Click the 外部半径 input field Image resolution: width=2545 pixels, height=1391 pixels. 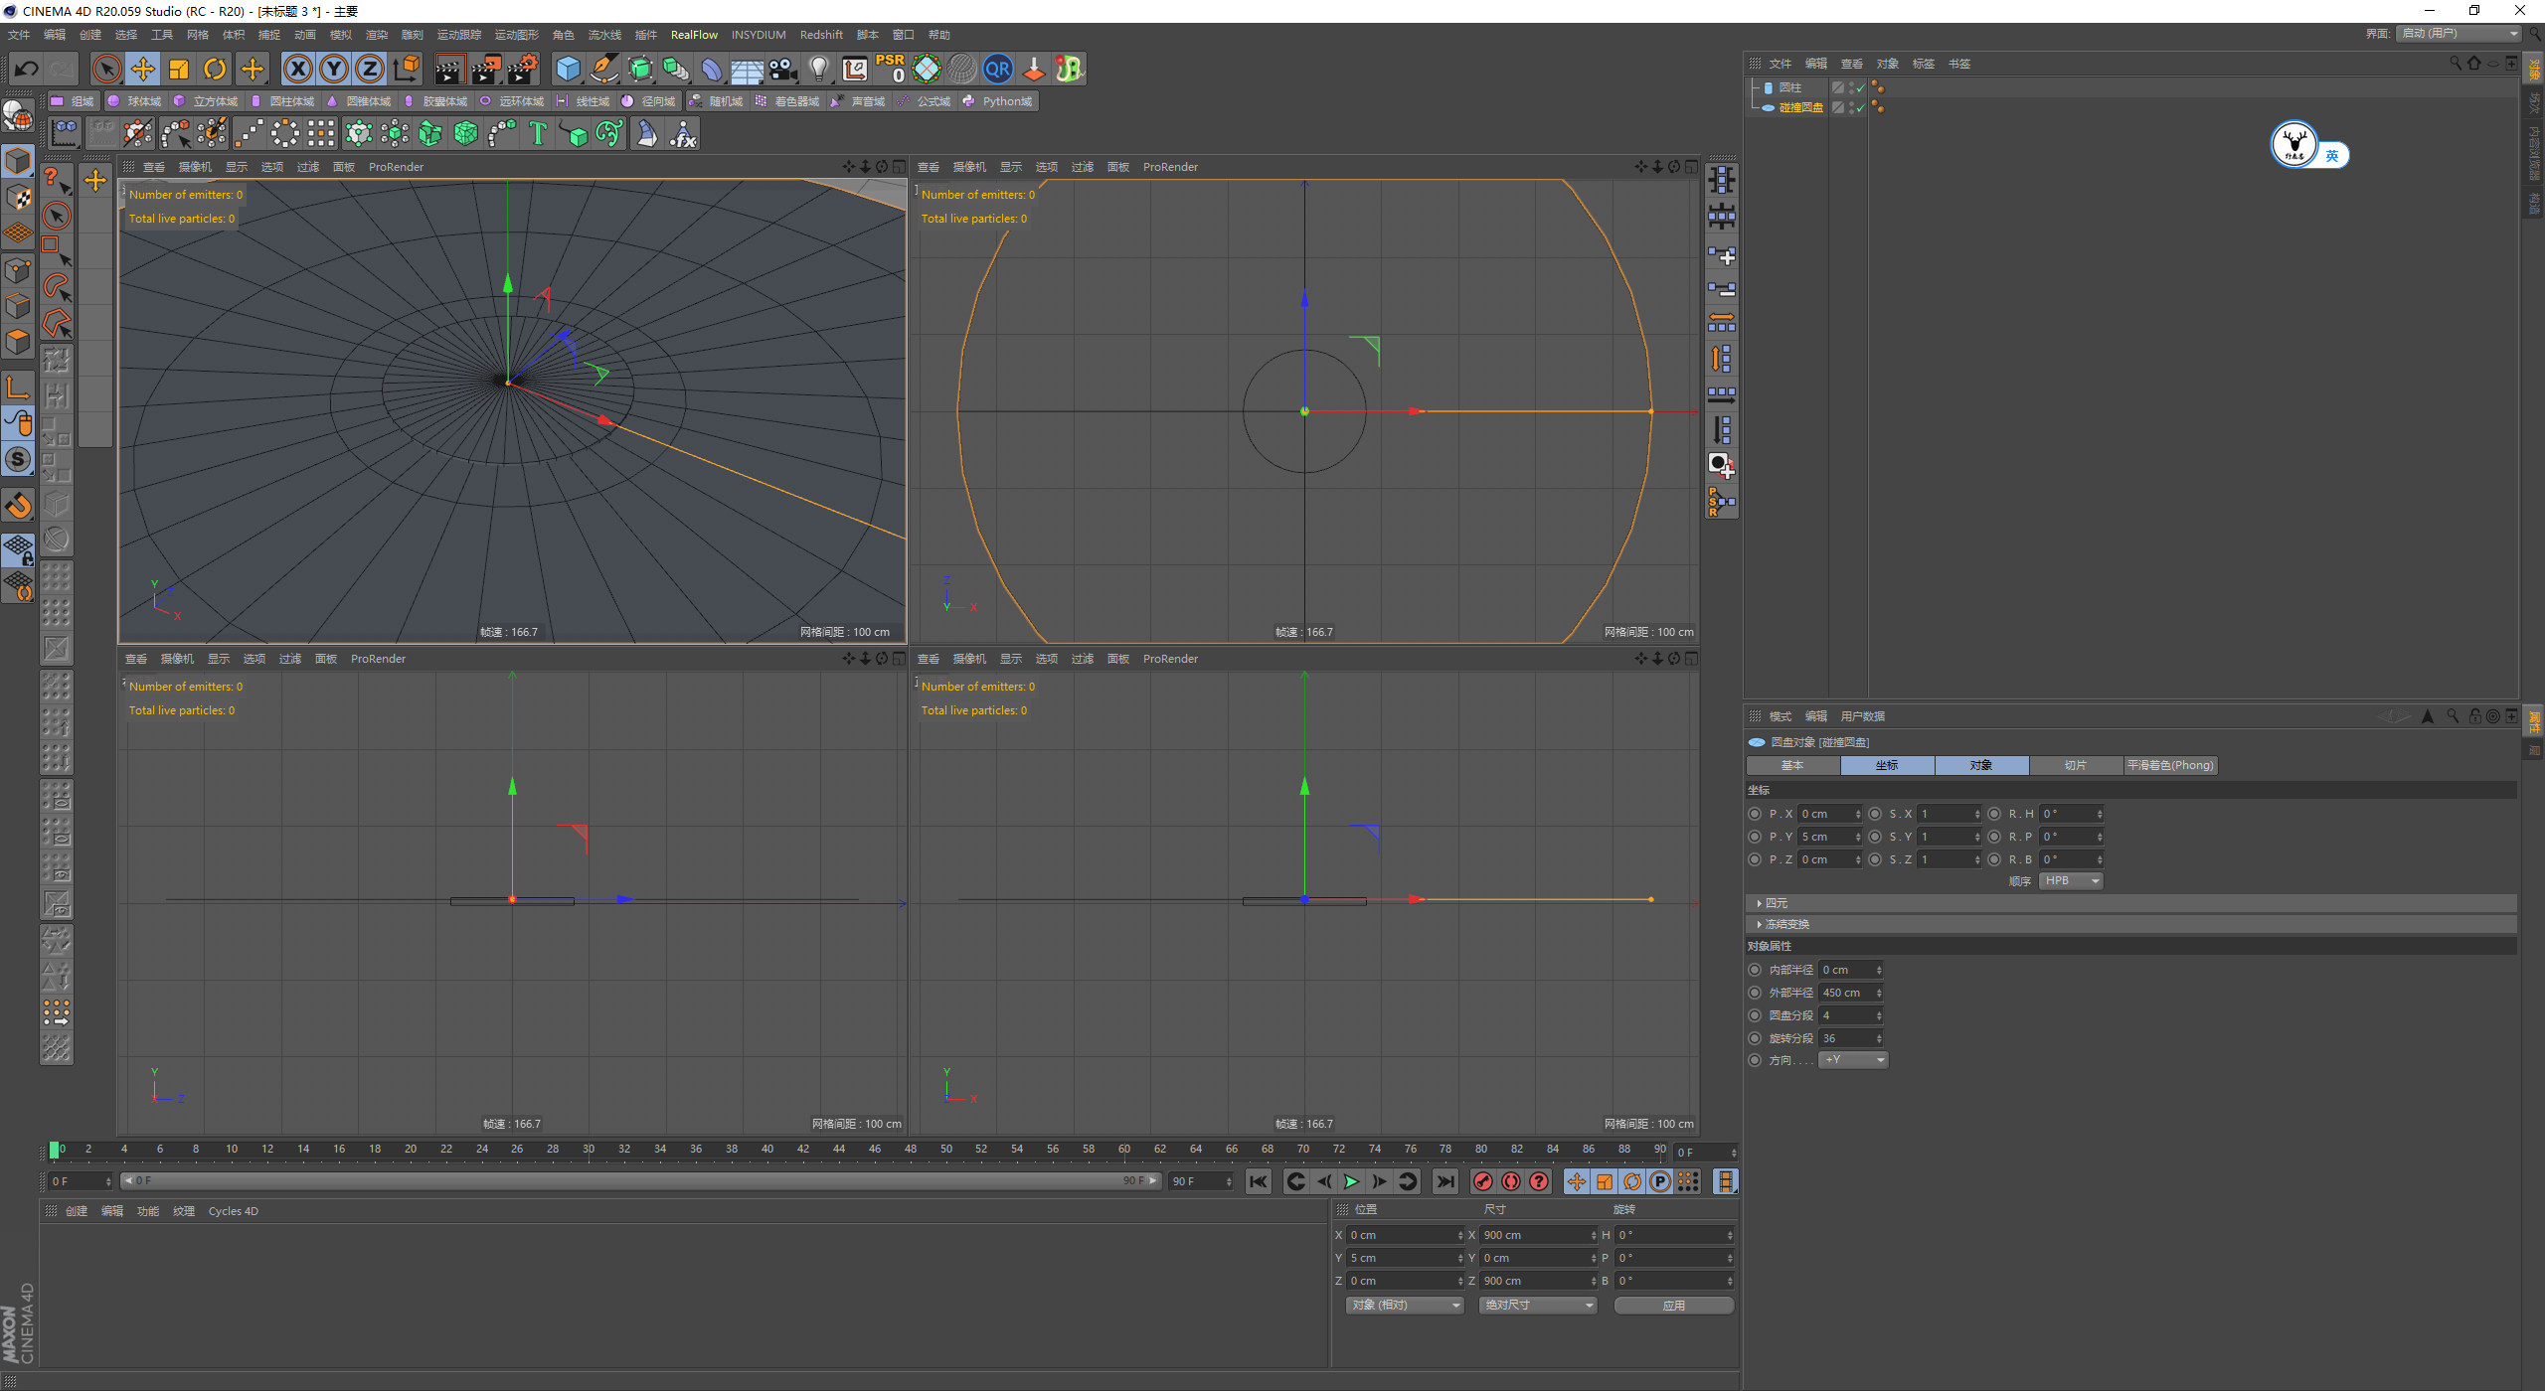(1847, 993)
